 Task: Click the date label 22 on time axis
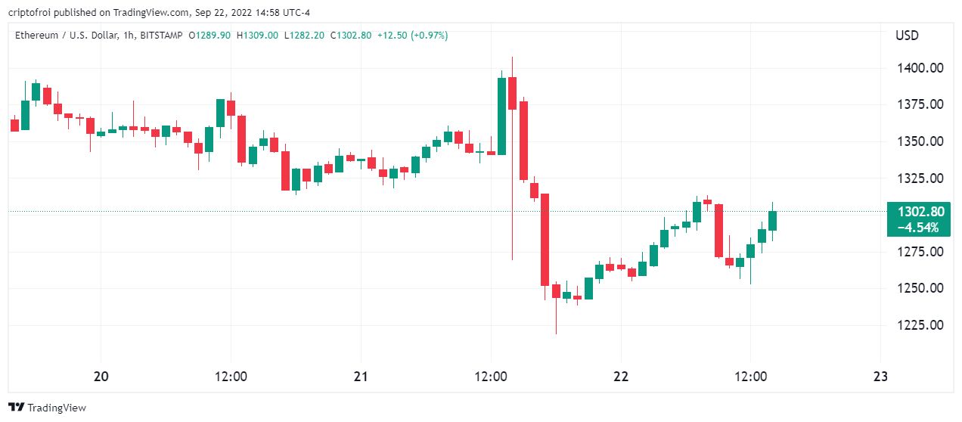[620, 377]
